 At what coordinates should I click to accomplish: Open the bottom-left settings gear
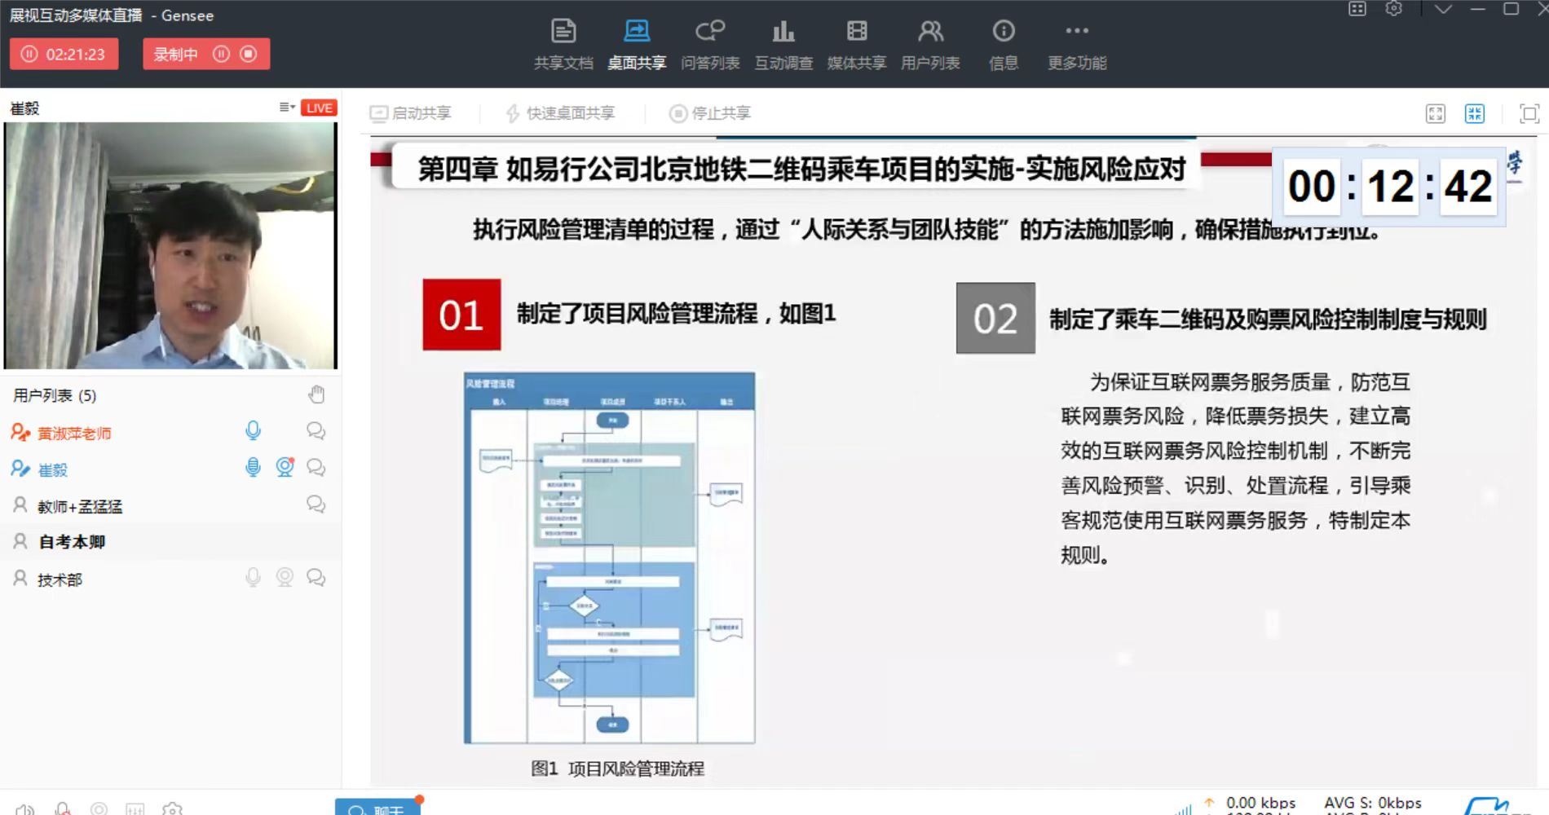pos(172,808)
